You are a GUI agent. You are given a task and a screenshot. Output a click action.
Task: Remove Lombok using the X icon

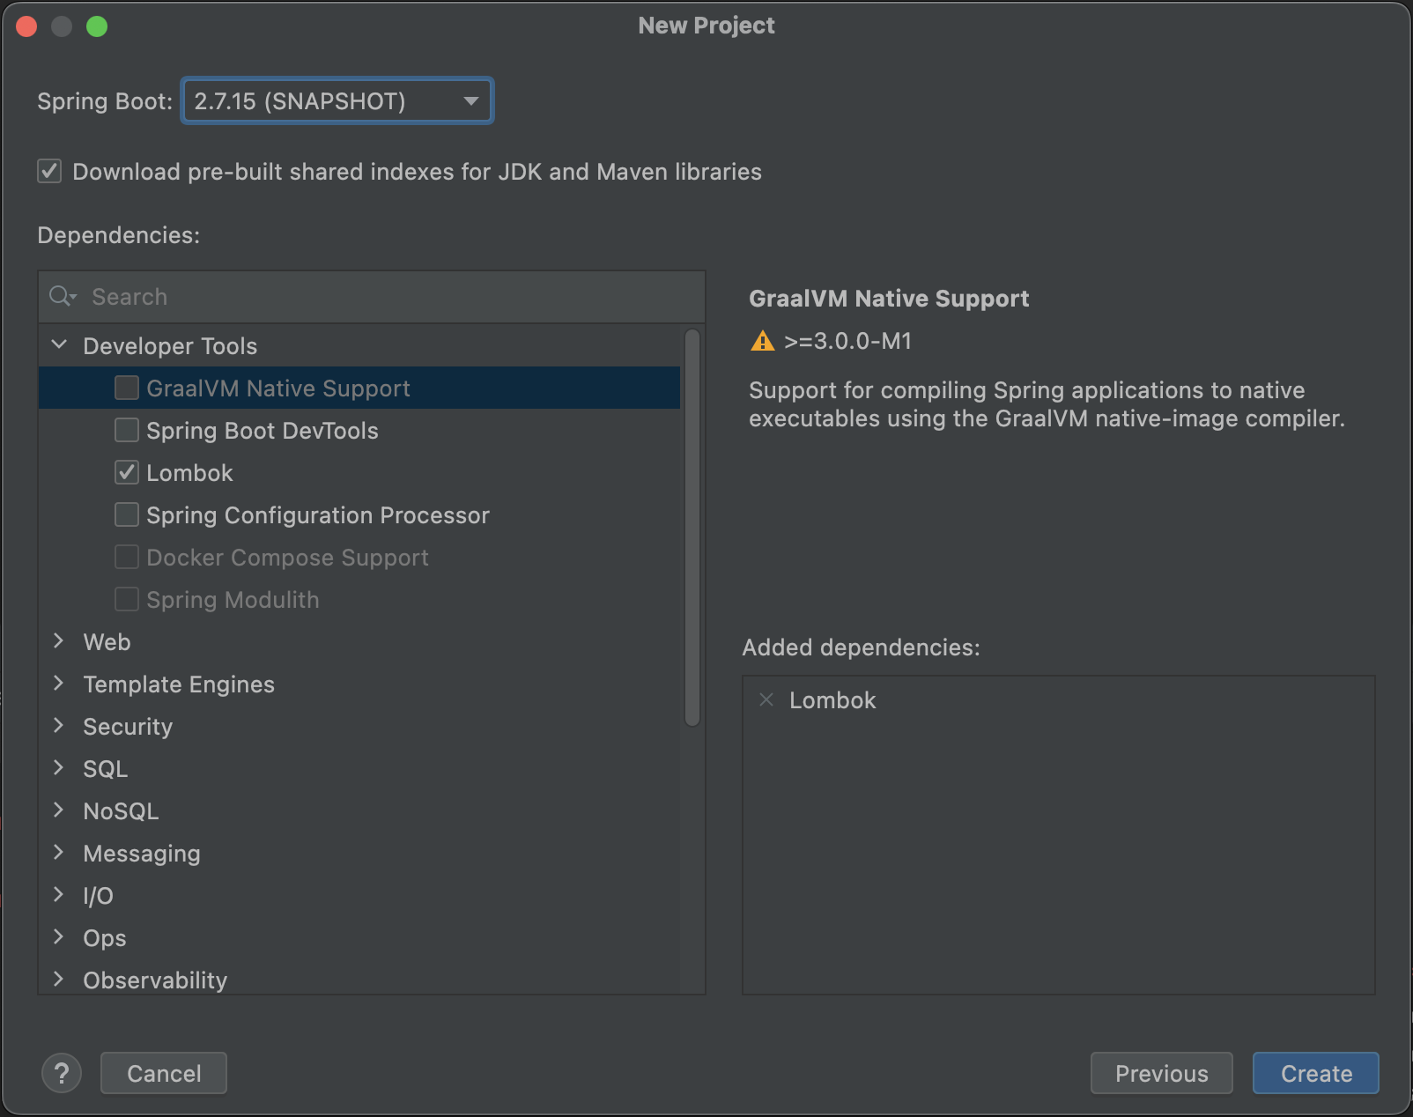[x=766, y=699]
